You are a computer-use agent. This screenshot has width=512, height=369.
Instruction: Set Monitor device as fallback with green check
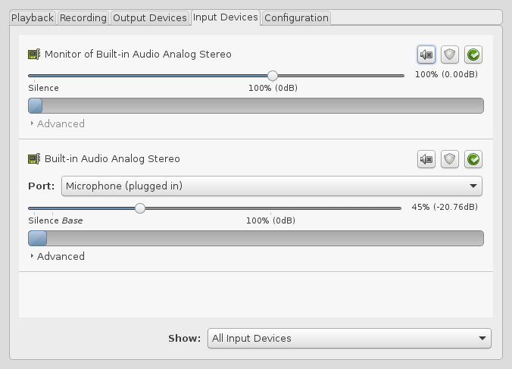(473, 55)
